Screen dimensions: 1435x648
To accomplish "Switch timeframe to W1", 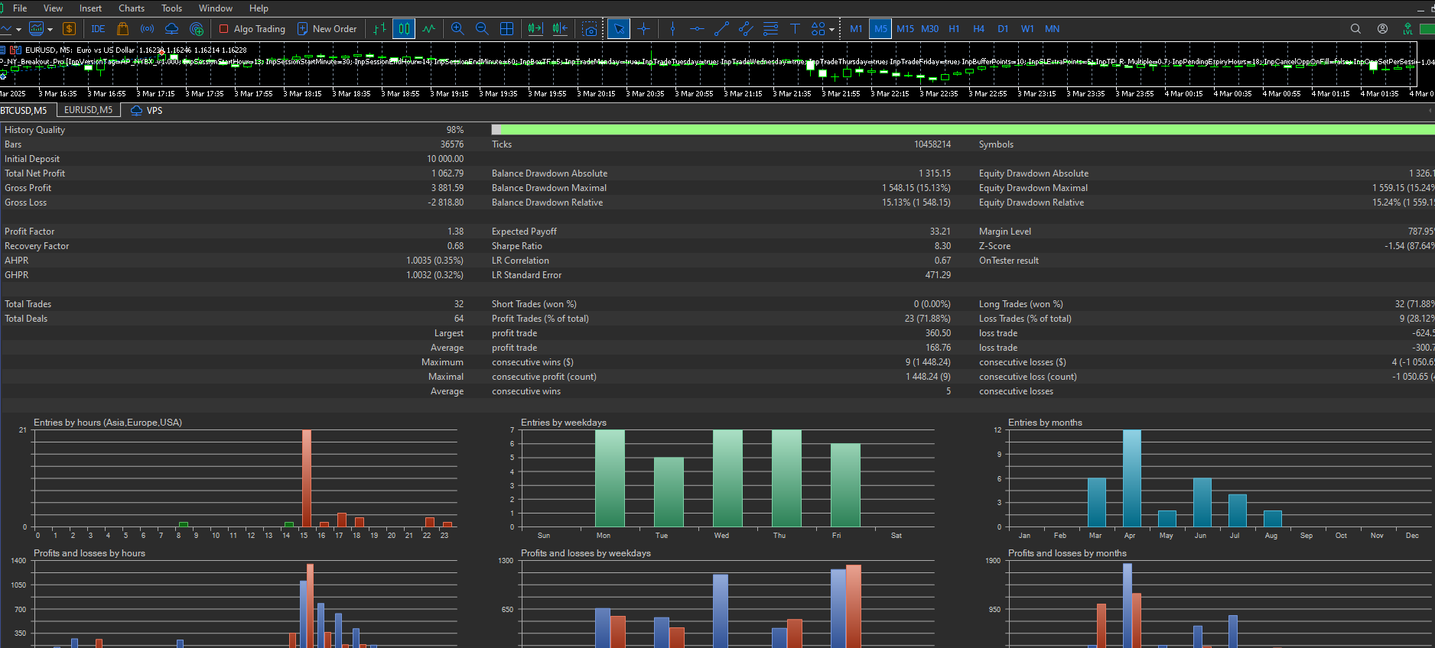I will (x=1027, y=29).
